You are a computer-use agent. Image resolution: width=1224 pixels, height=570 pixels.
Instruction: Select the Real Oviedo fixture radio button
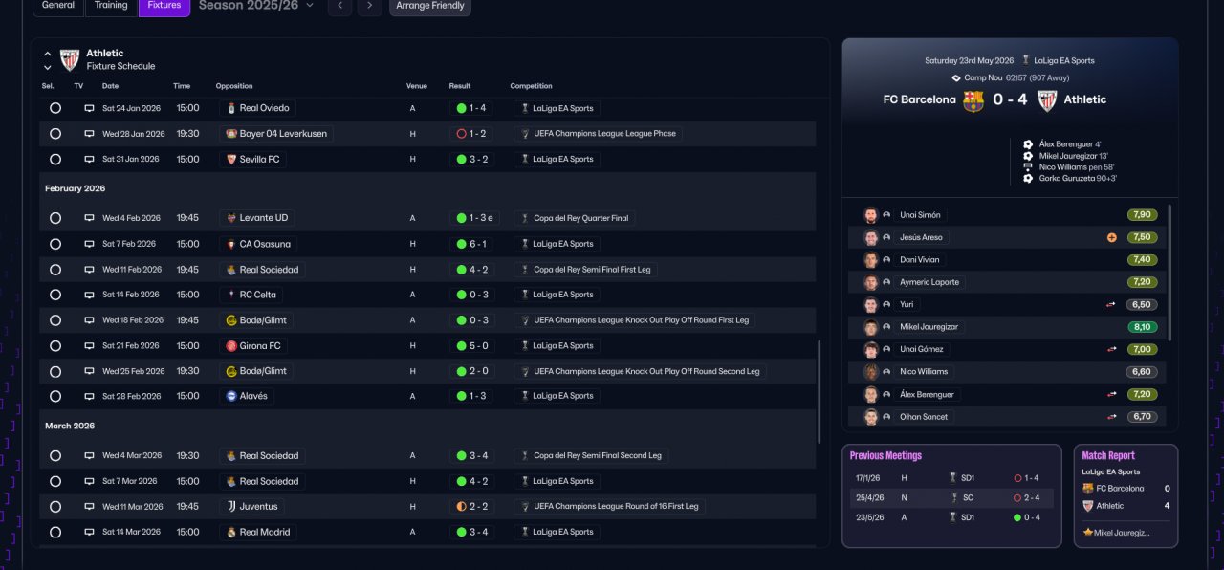55,109
